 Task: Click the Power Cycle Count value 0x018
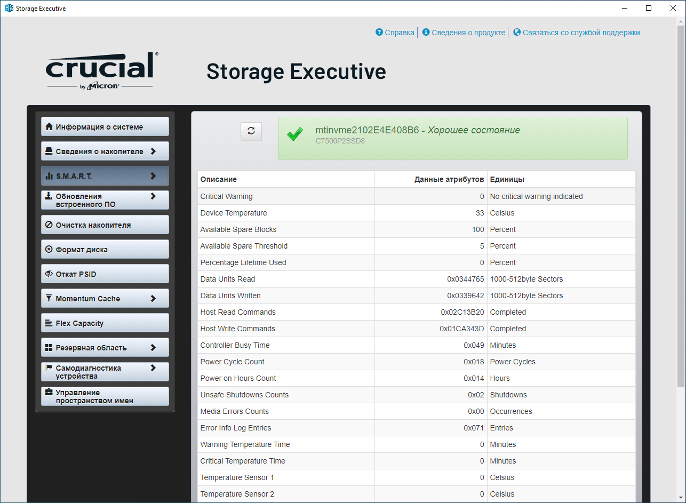point(474,362)
